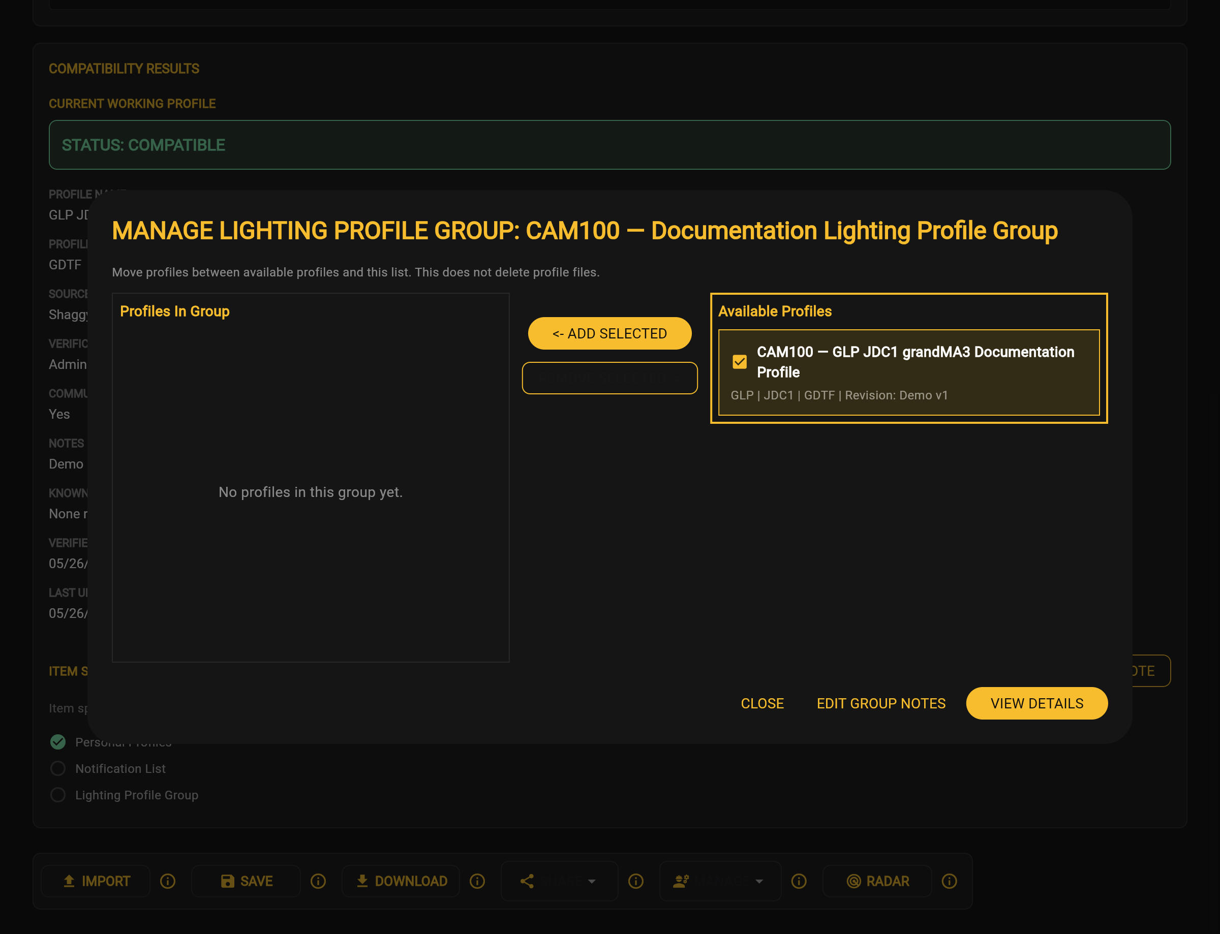The image size is (1220, 934).
Task: Click the View Details button
Action: point(1036,703)
